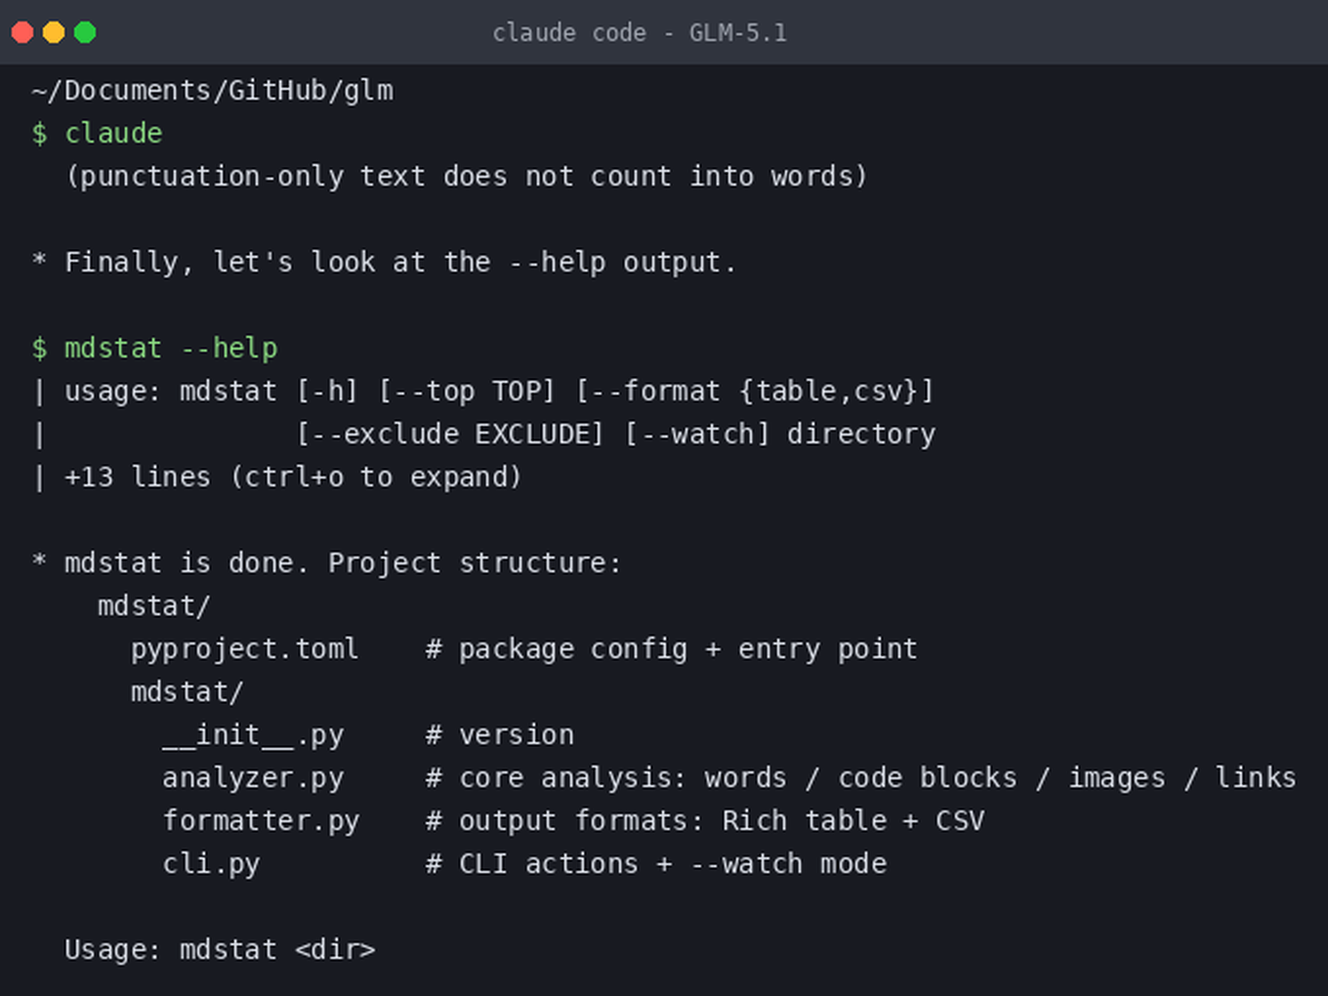Click the asterisk bullet before 'Finally'
The image size is (1328, 996).
click(39, 261)
